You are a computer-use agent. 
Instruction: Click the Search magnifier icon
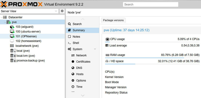click(69, 24)
